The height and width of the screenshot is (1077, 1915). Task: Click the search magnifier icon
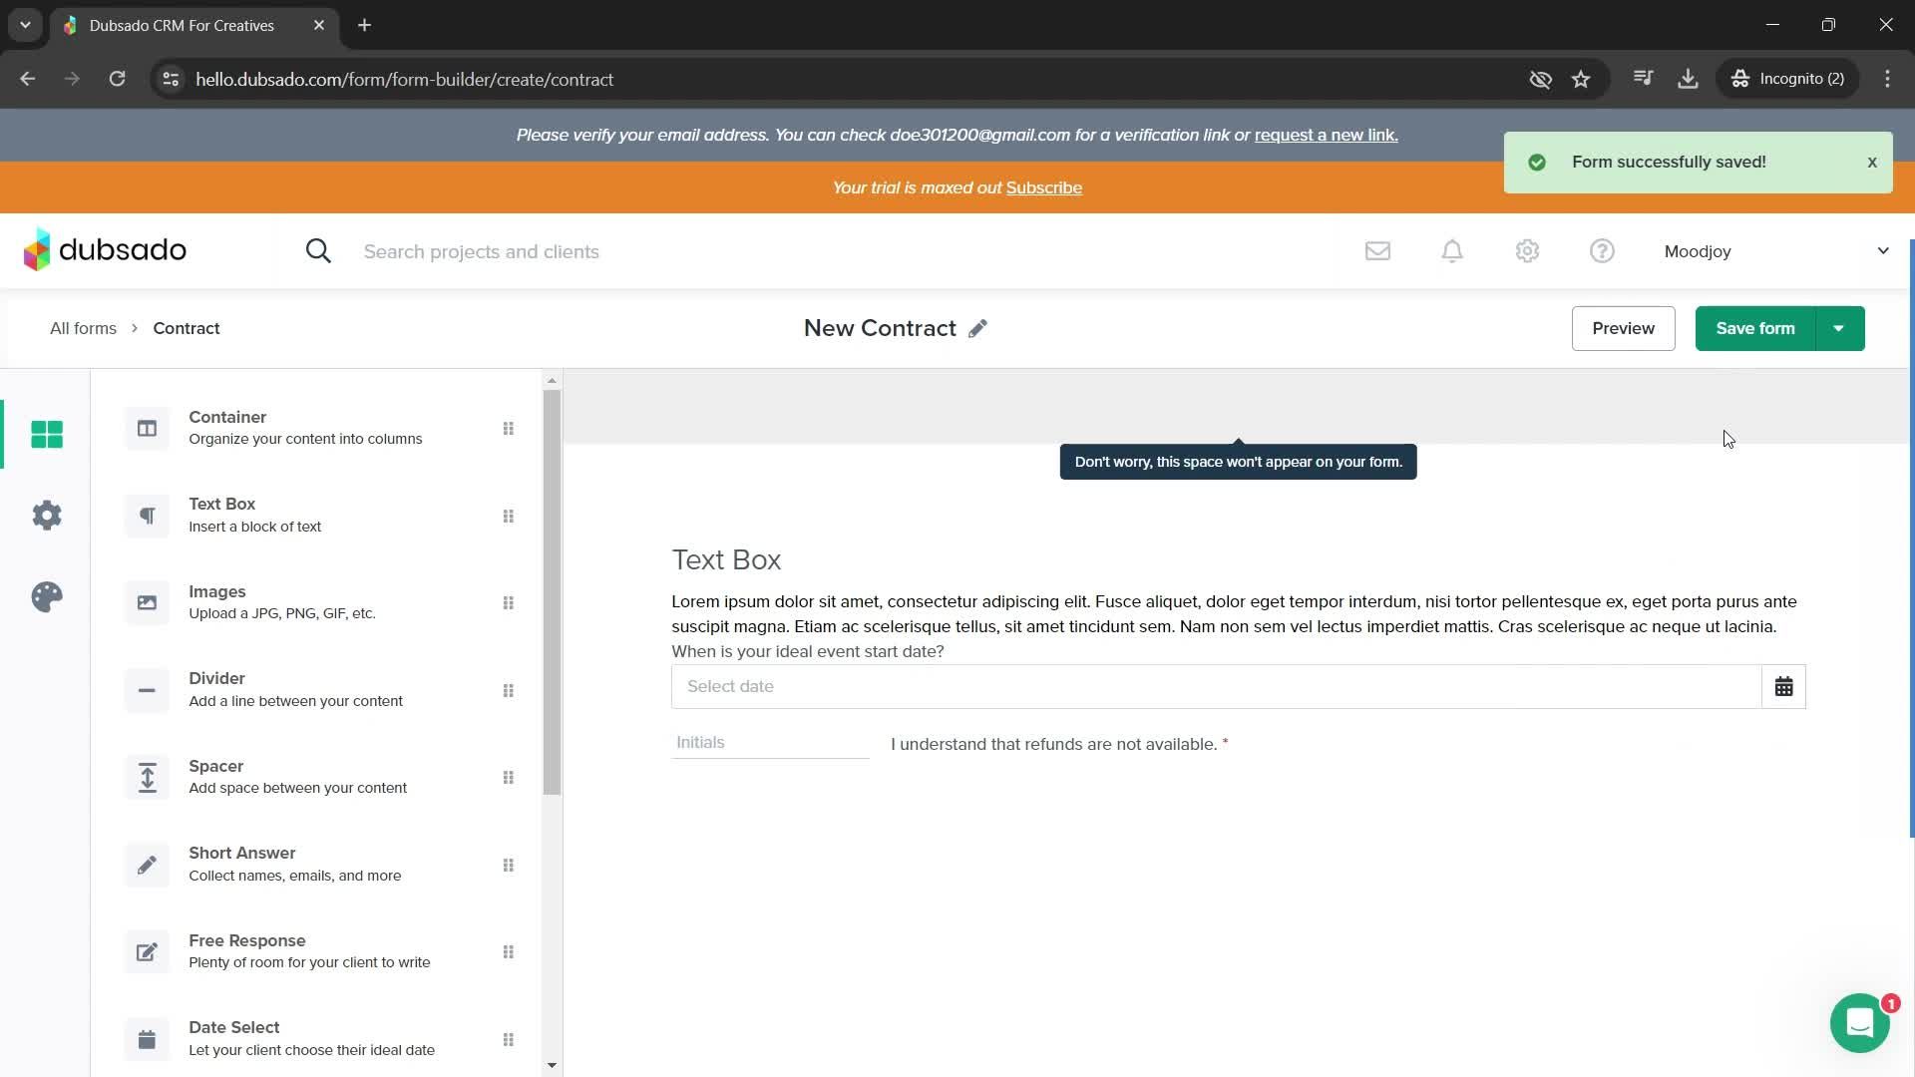click(x=318, y=251)
